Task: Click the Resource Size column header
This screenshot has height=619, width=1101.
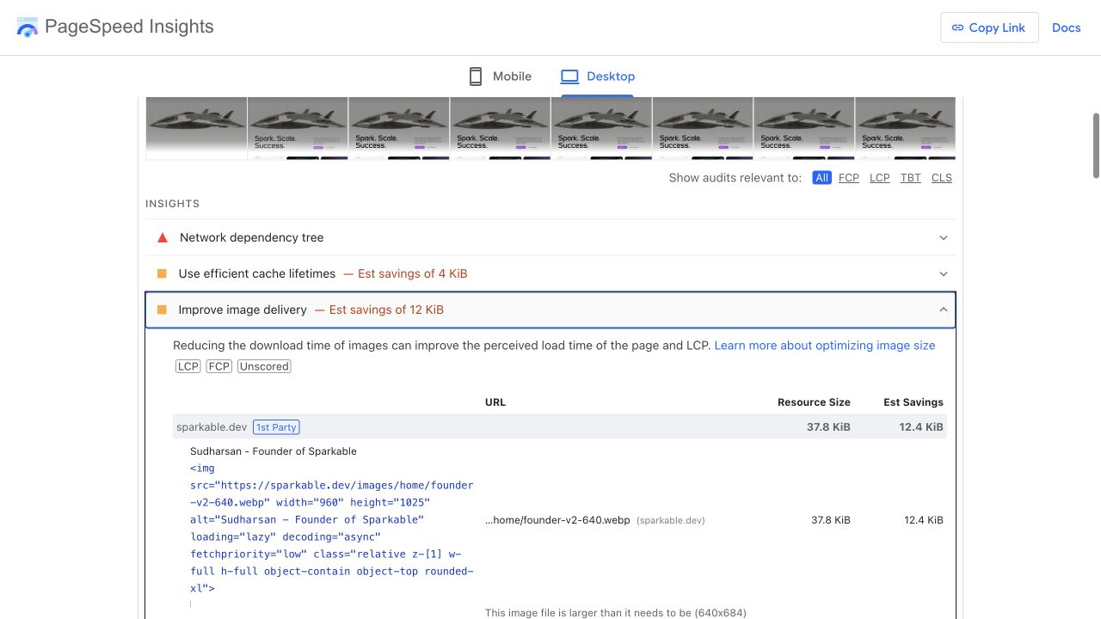Action: 814,402
